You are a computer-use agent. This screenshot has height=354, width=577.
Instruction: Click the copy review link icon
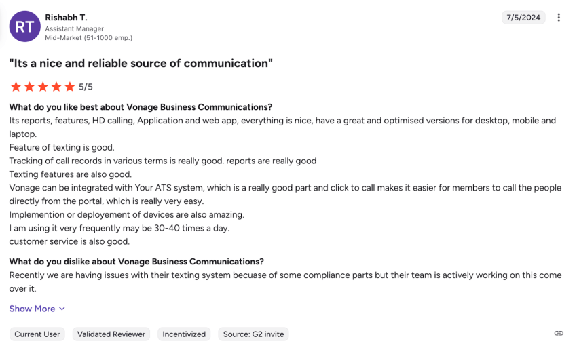pyautogui.click(x=559, y=333)
